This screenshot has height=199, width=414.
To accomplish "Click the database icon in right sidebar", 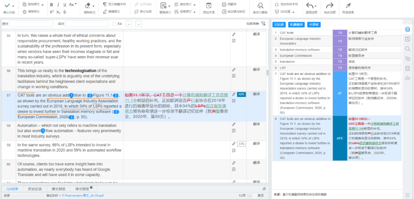I will (x=407, y=29).
